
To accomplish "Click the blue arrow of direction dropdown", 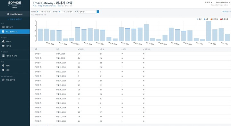I will pyautogui.click(x=98, y=12).
